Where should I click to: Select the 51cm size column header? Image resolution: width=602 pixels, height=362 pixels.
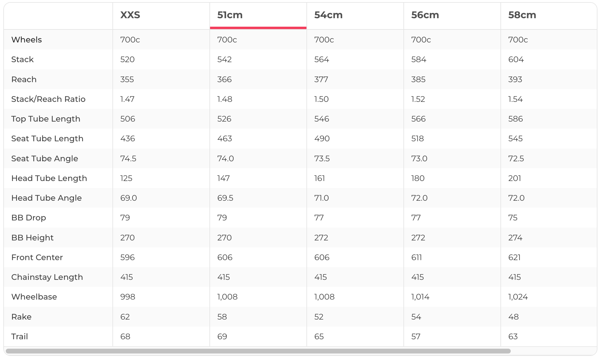coord(230,15)
